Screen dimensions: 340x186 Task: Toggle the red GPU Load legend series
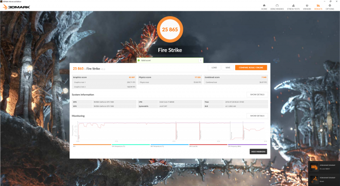(208, 145)
